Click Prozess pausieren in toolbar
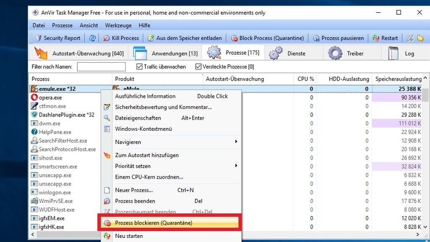This screenshot has height=242, width=430. pyautogui.click(x=338, y=38)
